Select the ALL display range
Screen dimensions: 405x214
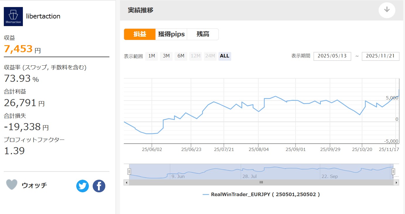pos(225,56)
